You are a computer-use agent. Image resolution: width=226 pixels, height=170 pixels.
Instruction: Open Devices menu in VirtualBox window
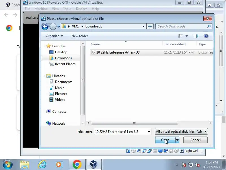pos(82,9)
